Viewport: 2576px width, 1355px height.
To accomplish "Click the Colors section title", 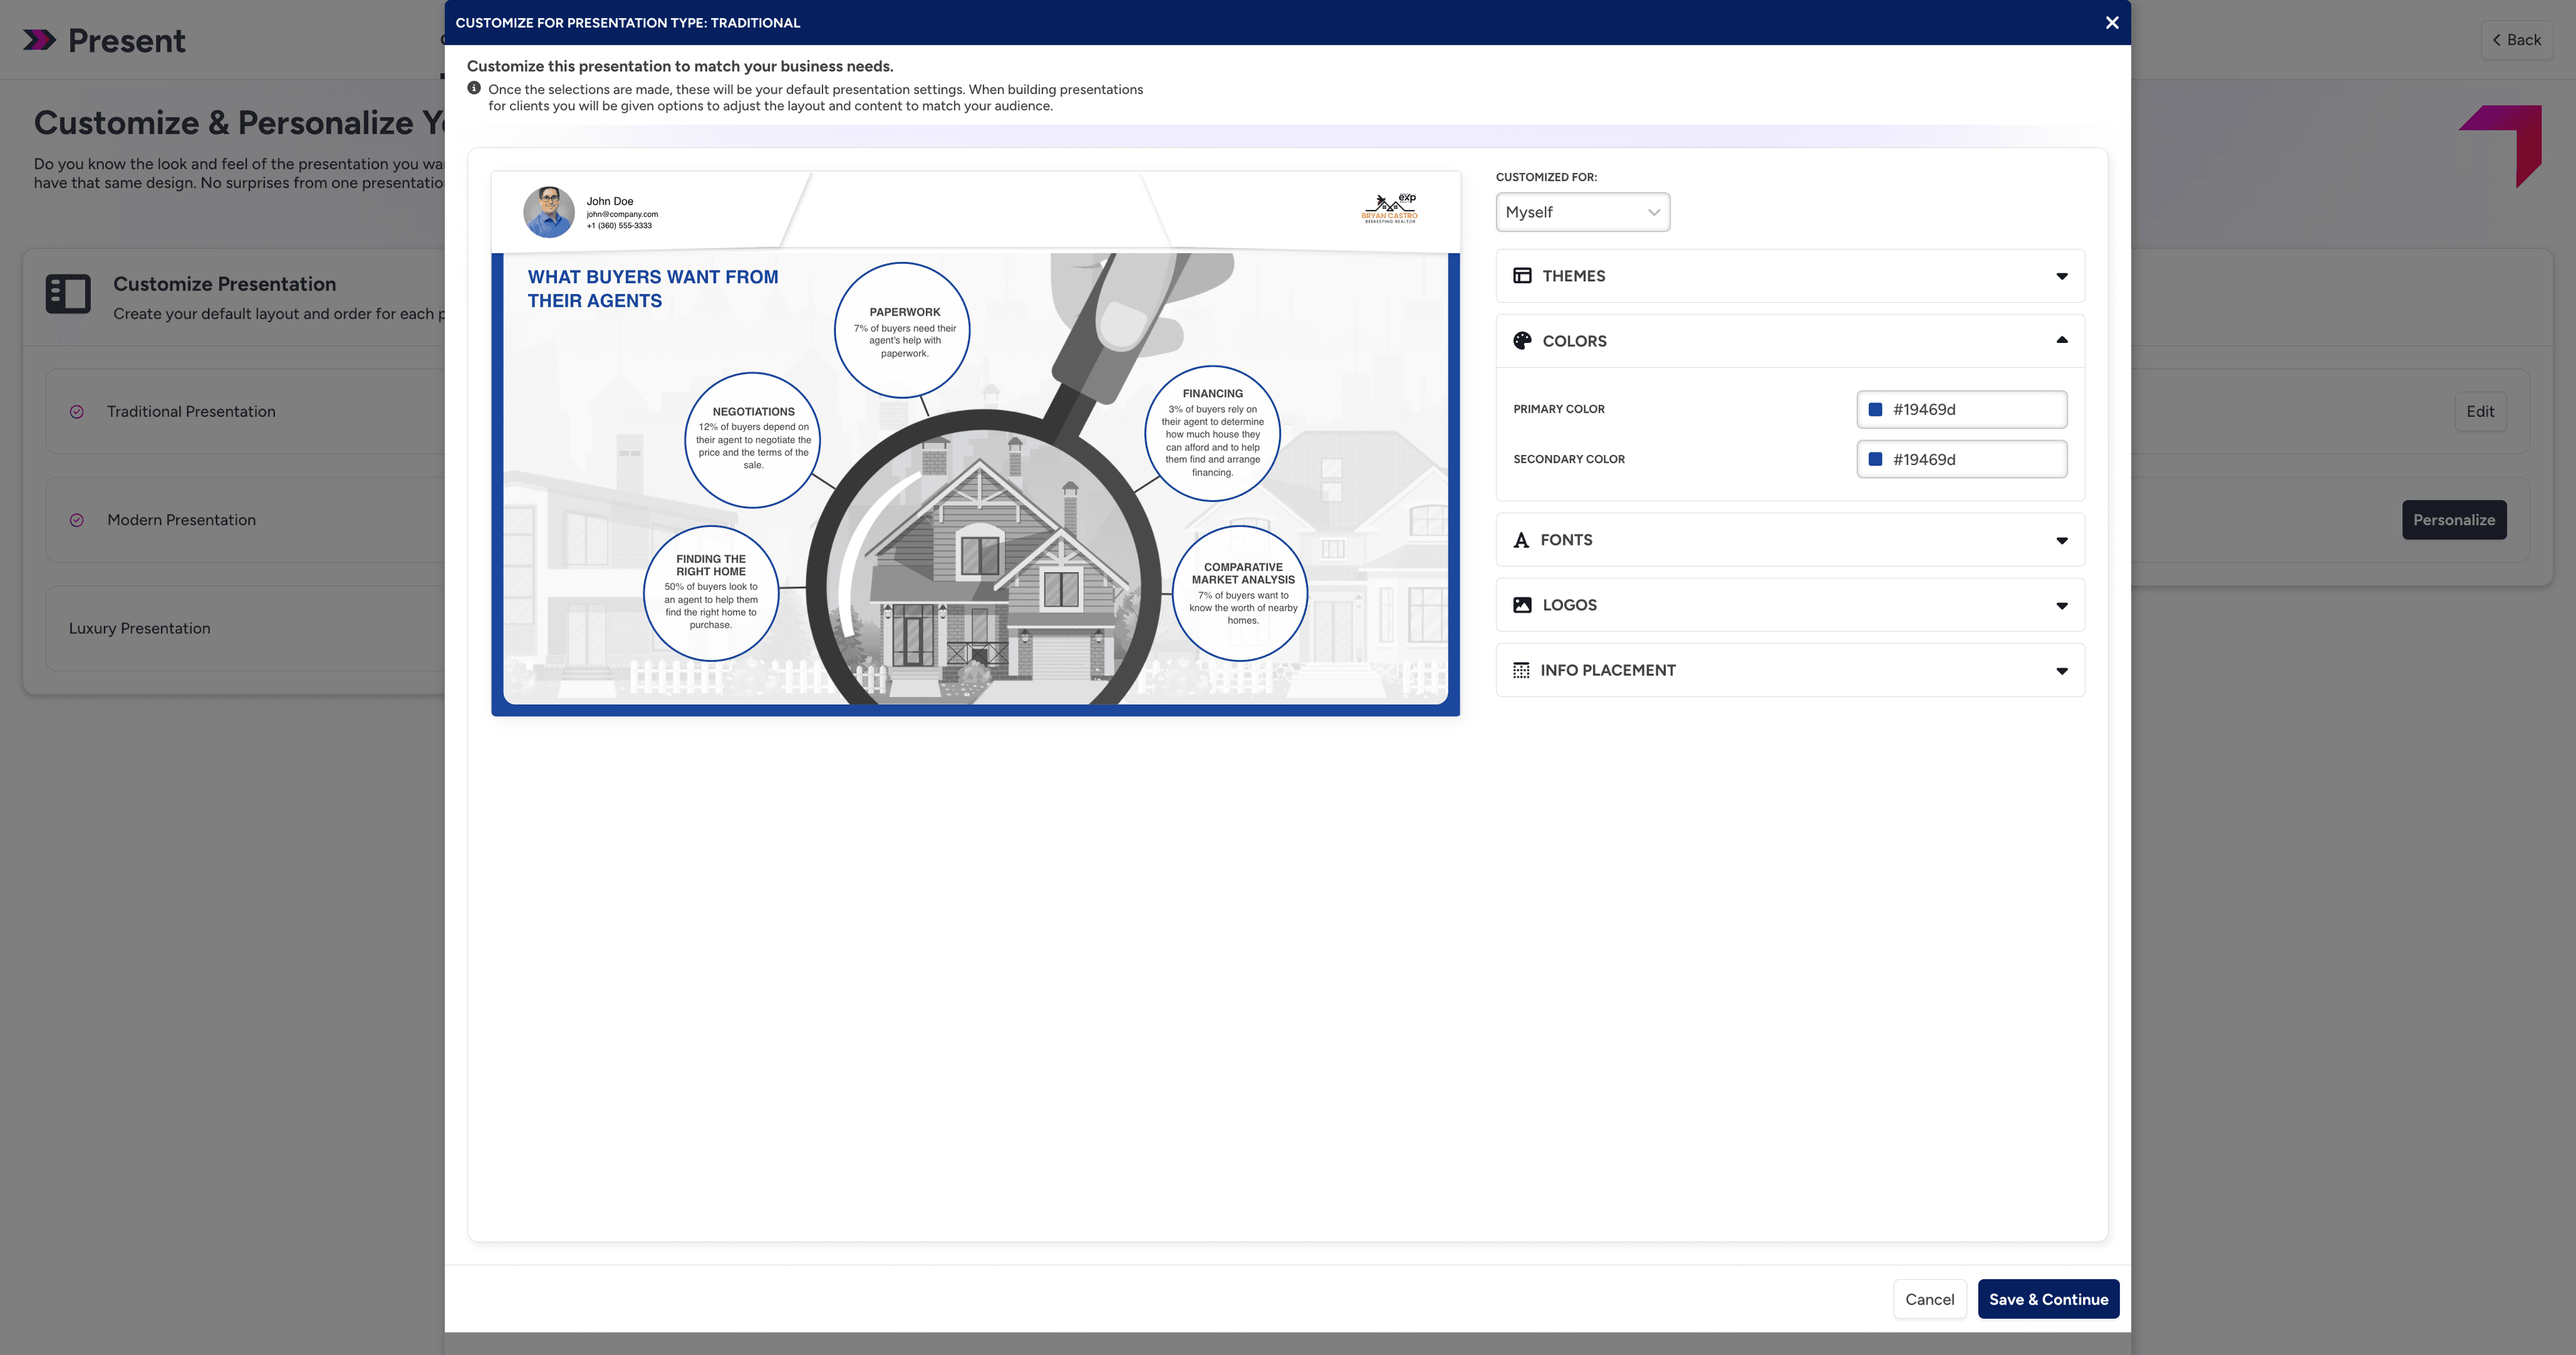I will point(1574,341).
